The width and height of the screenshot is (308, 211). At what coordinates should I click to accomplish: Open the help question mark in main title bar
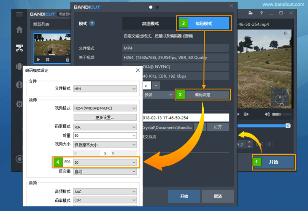point(261,13)
